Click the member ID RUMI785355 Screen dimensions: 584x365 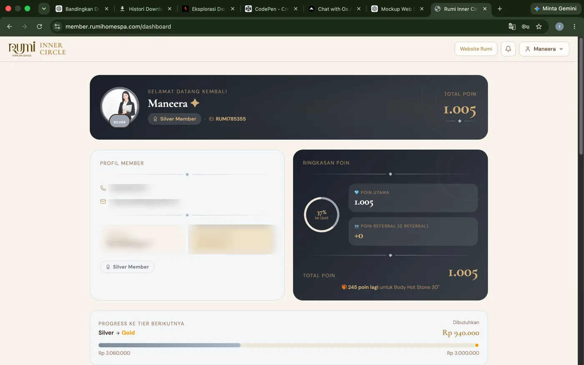pos(231,119)
